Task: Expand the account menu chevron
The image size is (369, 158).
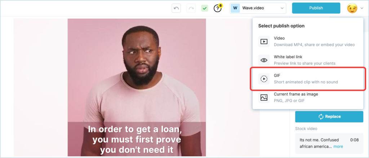Action: (362, 9)
